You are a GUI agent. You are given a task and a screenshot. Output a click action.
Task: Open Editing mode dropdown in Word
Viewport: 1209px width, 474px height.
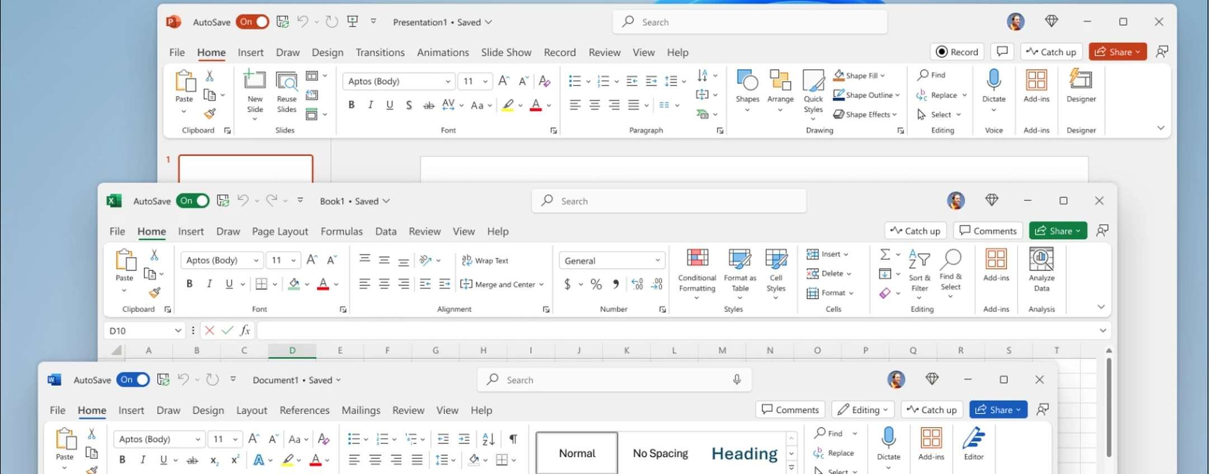(x=863, y=410)
